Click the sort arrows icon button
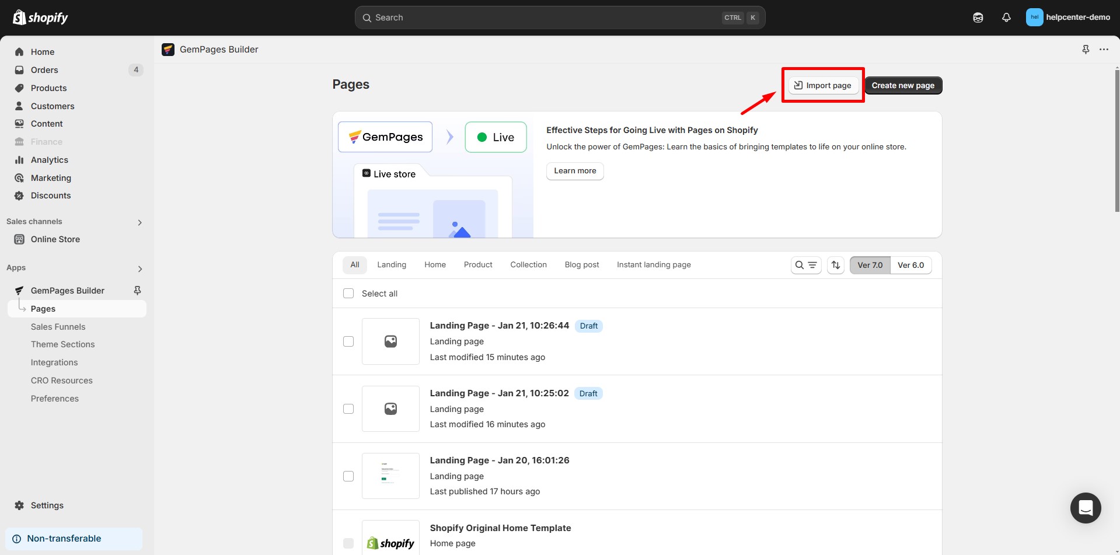The image size is (1120, 555). pyautogui.click(x=836, y=265)
